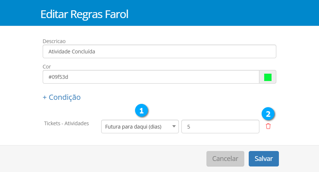
Task: Click the numbered badge 2 marker
Action: click(x=268, y=114)
